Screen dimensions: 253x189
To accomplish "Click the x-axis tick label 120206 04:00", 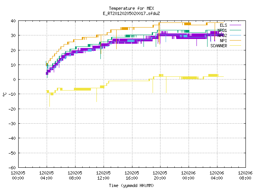I will pyautogui.click(x=217, y=176).
